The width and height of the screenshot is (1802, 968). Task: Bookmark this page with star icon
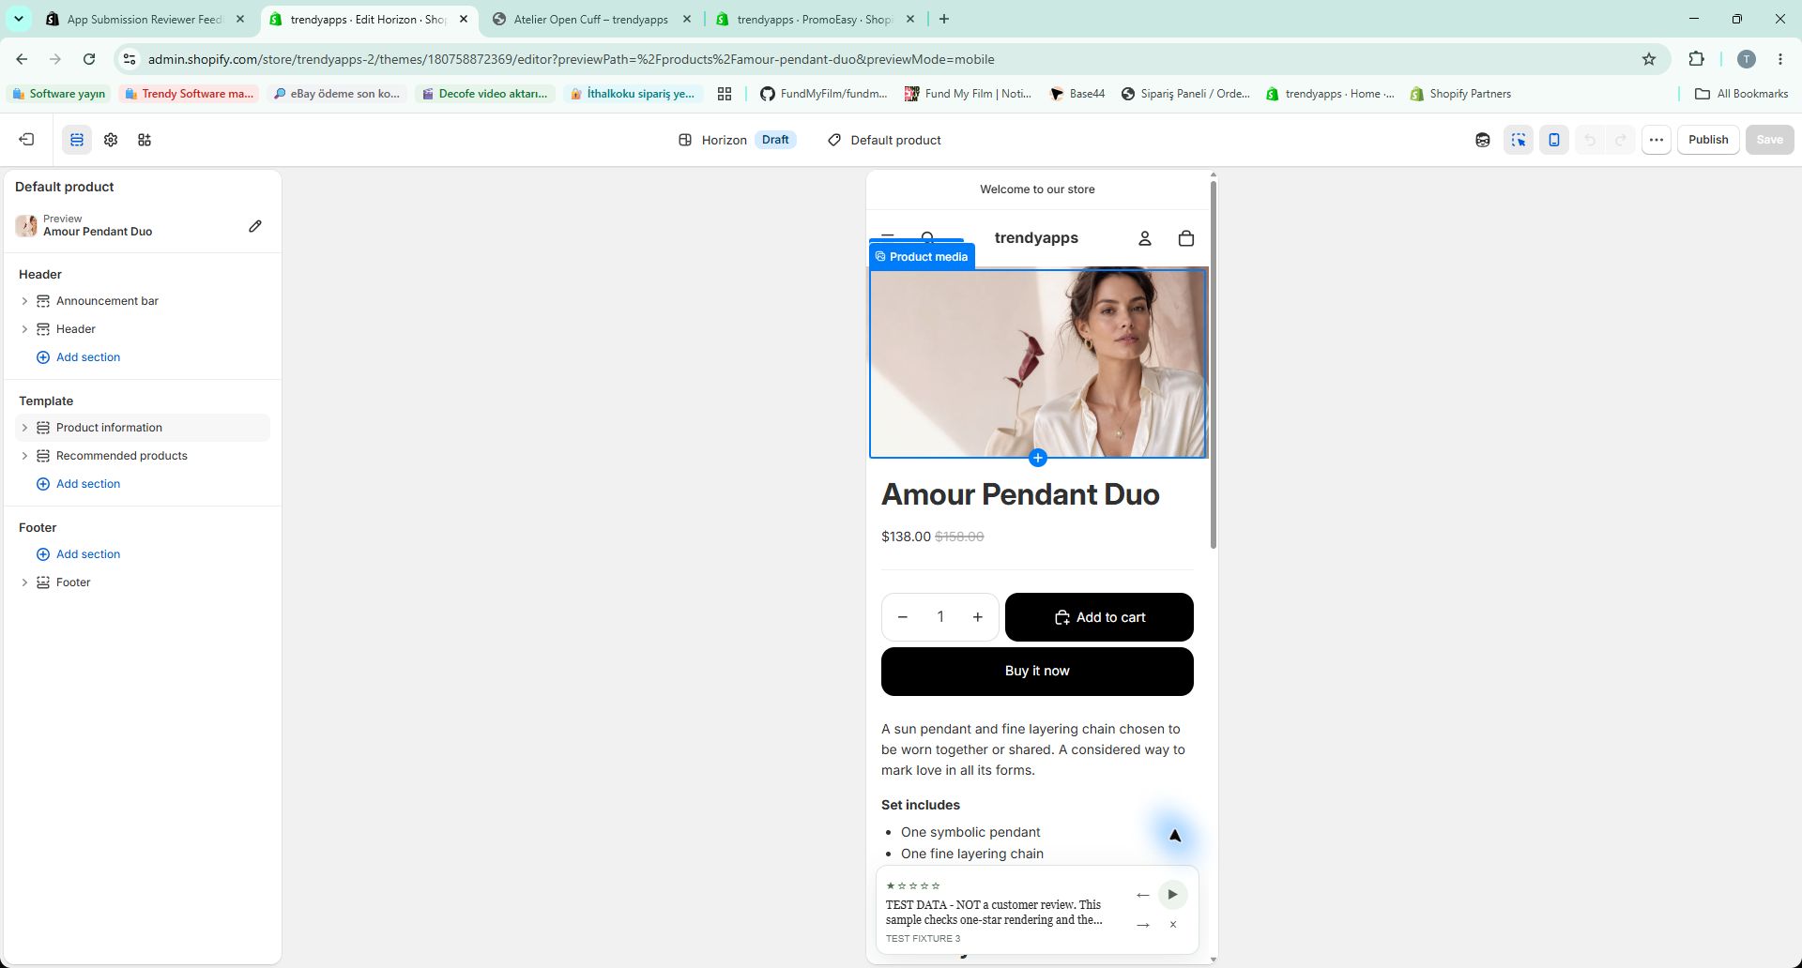[x=1649, y=59]
